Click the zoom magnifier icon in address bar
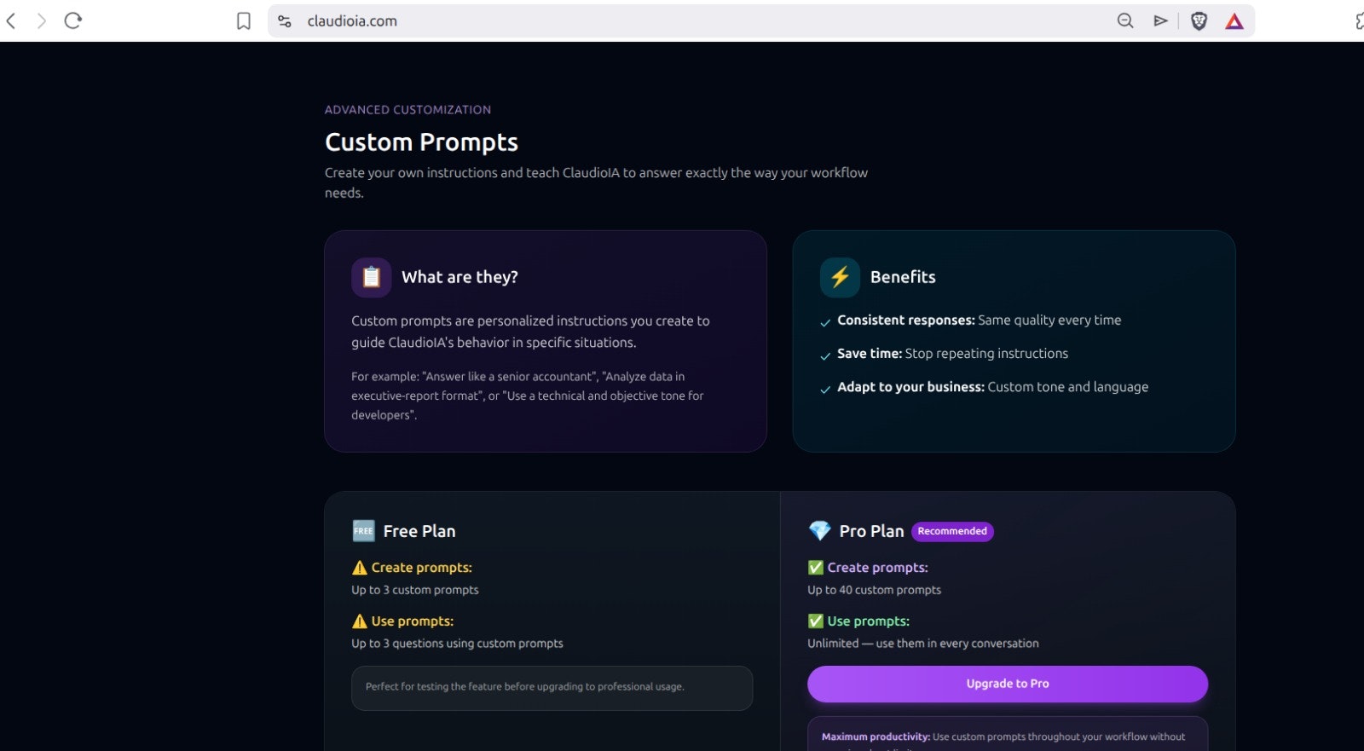This screenshot has width=1364, height=751. coord(1125,21)
